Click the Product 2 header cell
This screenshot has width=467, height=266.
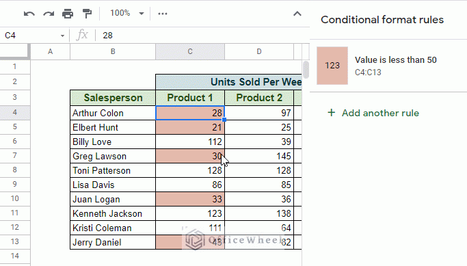pos(259,98)
